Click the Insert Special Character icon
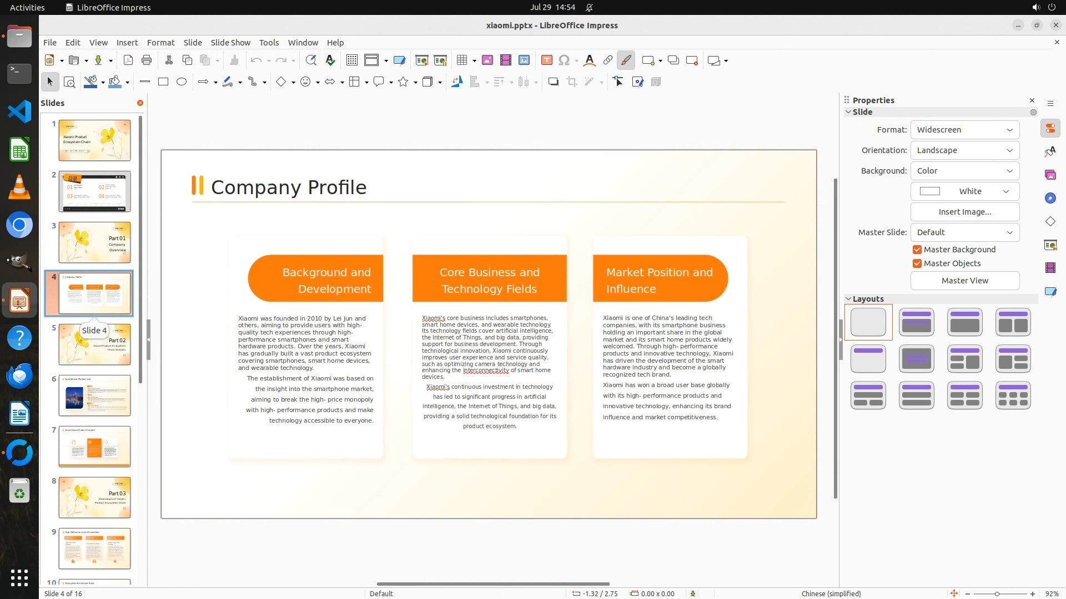 (x=564, y=60)
